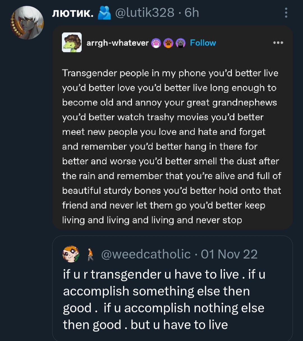
Task: Click the blue silhouettes emoji beside лютик
Action: pyautogui.click(x=104, y=13)
